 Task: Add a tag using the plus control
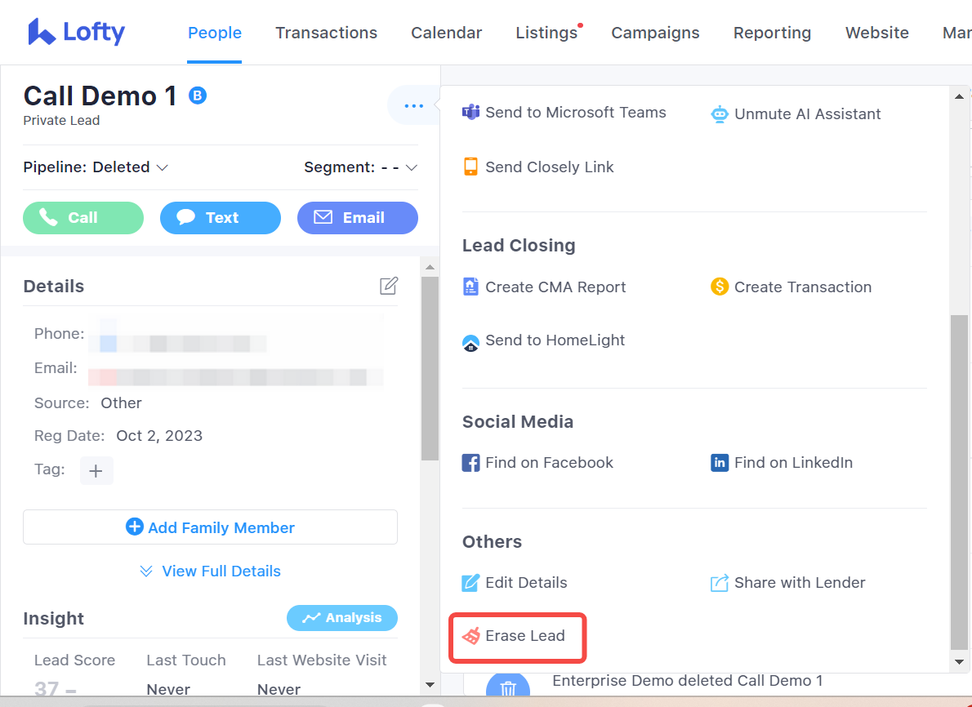point(96,470)
